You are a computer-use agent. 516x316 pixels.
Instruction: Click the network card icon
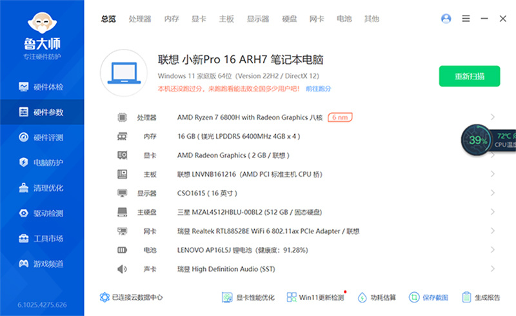(x=122, y=231)
